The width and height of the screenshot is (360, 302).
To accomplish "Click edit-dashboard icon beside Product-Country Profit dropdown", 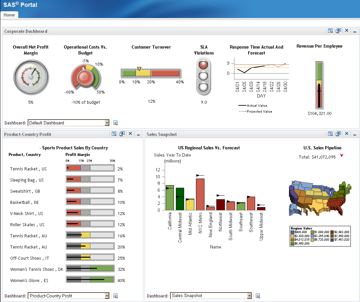I will pos(115,296).
